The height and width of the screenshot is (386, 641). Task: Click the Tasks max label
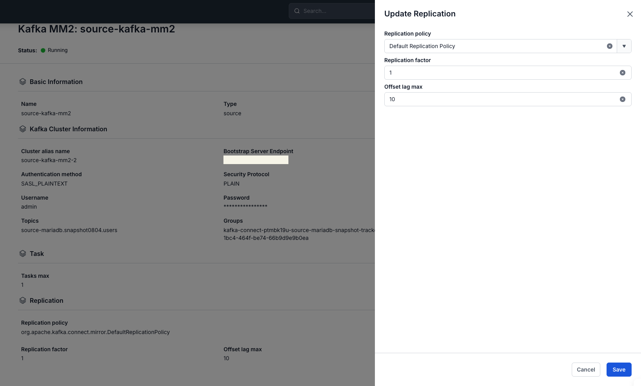[x=35, y=276]
